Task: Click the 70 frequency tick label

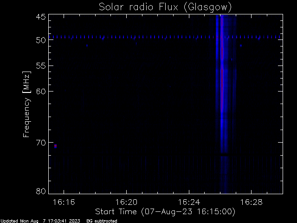Action: (x=41, y=143)
